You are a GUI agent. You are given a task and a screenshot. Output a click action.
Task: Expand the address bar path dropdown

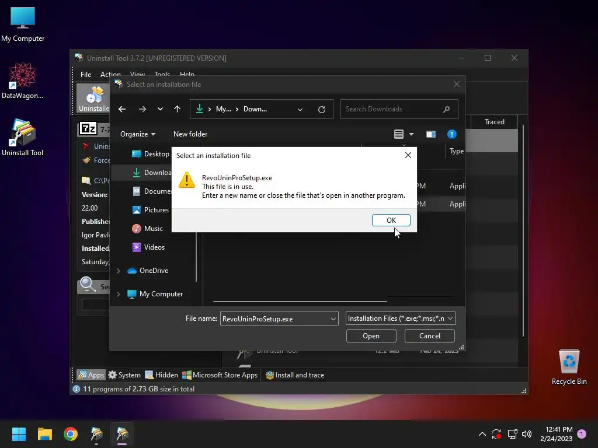pyautogui.click(x=300, y=109)
